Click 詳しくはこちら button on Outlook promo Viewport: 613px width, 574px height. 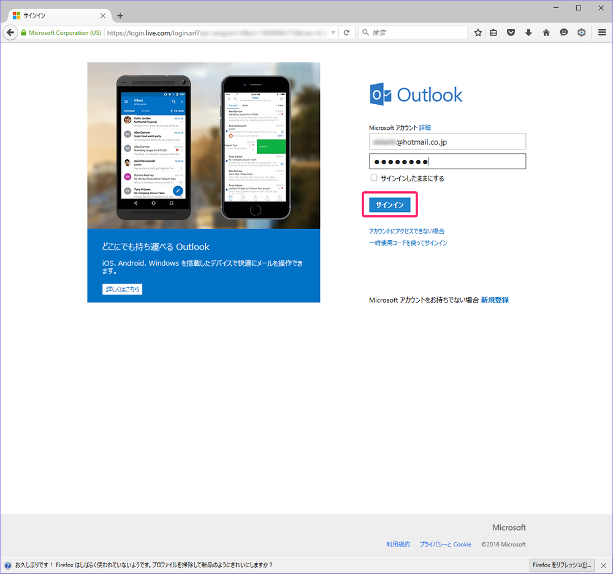point(123,289)
